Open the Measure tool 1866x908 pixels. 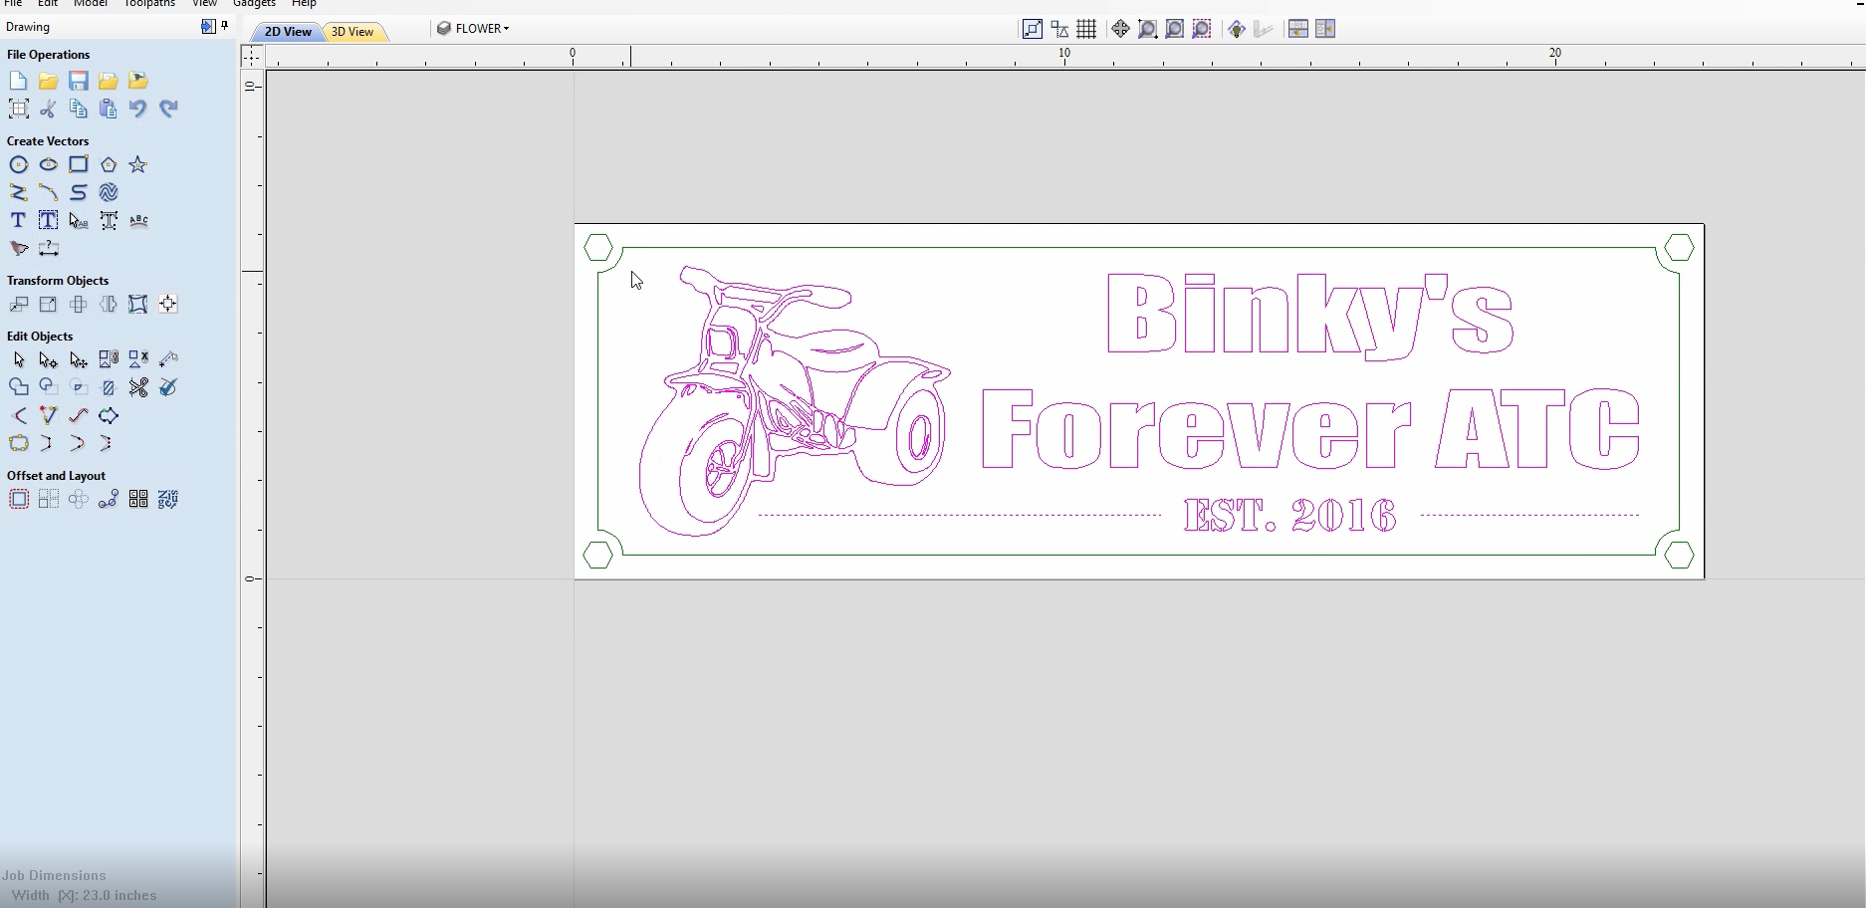coord(167,359)
